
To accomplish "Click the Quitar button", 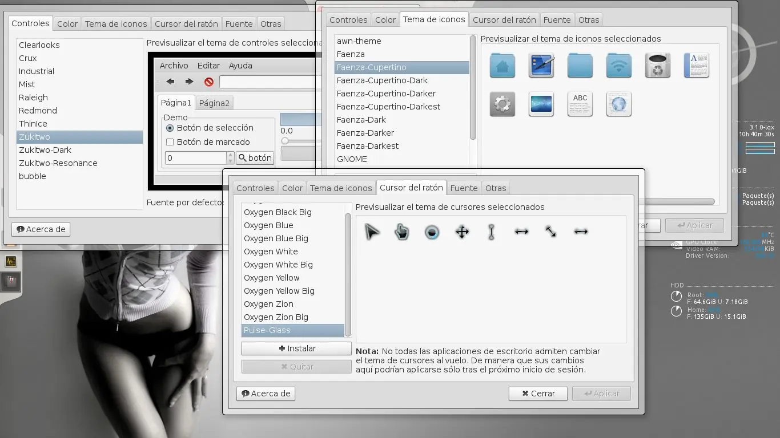I will coord(296,367).
